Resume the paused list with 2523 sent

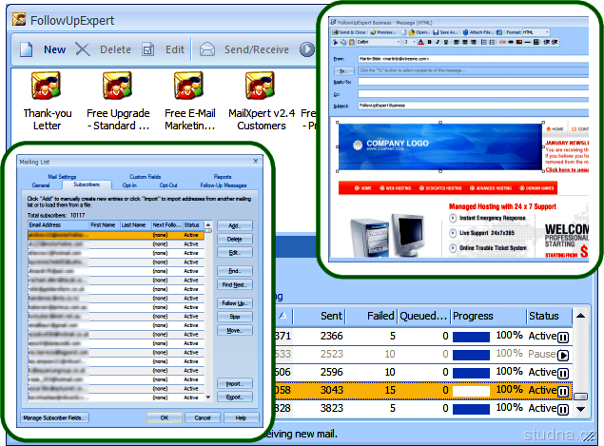click(x=563, y=355)
